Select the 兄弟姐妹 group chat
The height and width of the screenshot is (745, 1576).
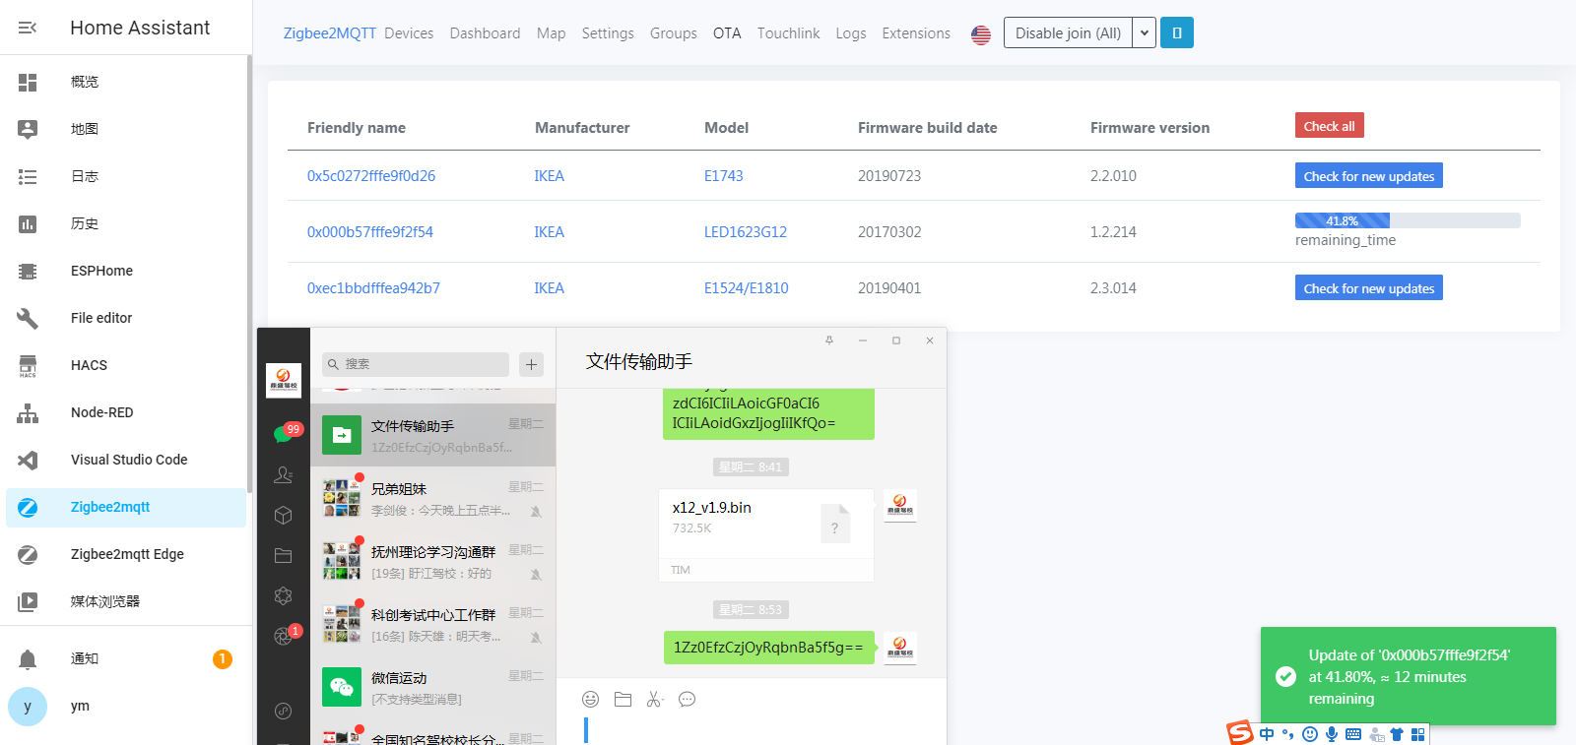pyautogui.click(x=432, y=498)
